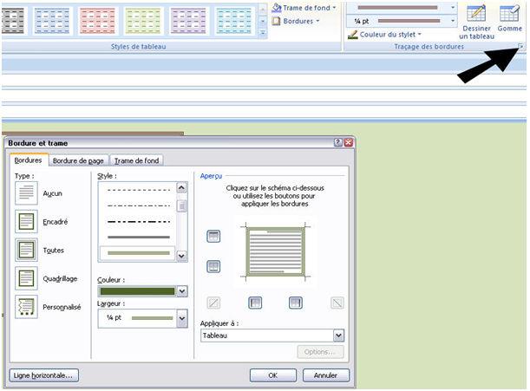This screenshot has width=530, height=391.
Task: Select the green table style thumbnail
Action: (x=143, y=21)
